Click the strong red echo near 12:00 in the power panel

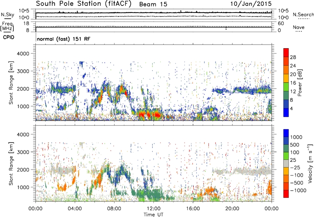click(x=156, y=115)
